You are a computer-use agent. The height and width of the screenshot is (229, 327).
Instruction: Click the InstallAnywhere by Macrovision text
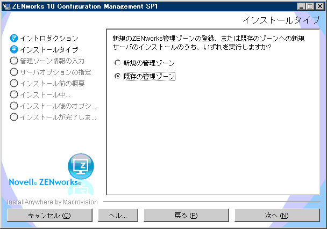pyautogui.click(x=52, y=202)
